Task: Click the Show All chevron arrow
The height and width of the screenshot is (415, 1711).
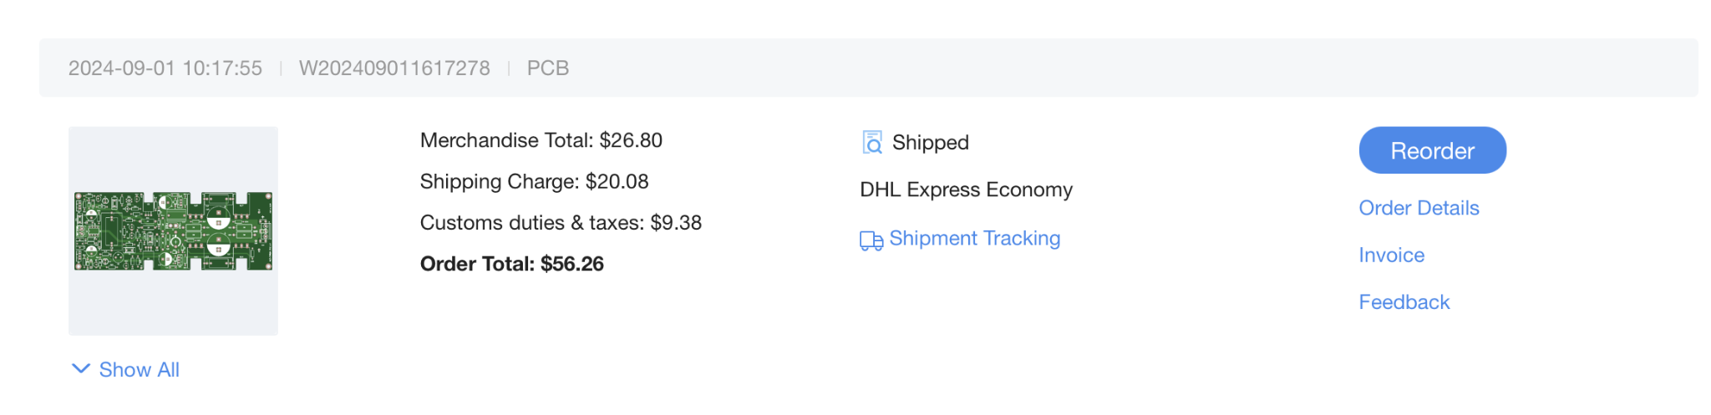Action: tap(81, 369)
